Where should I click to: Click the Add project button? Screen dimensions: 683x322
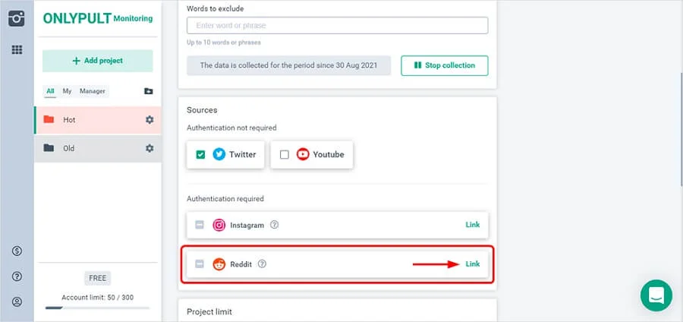click(97, 61)
